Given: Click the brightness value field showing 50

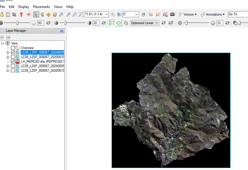Looking at the screenshot, I should coord(40,23).
